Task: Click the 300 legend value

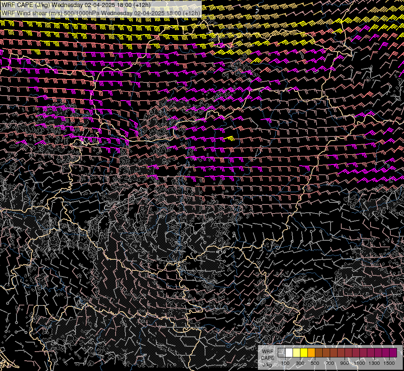Action: point(300,363)
